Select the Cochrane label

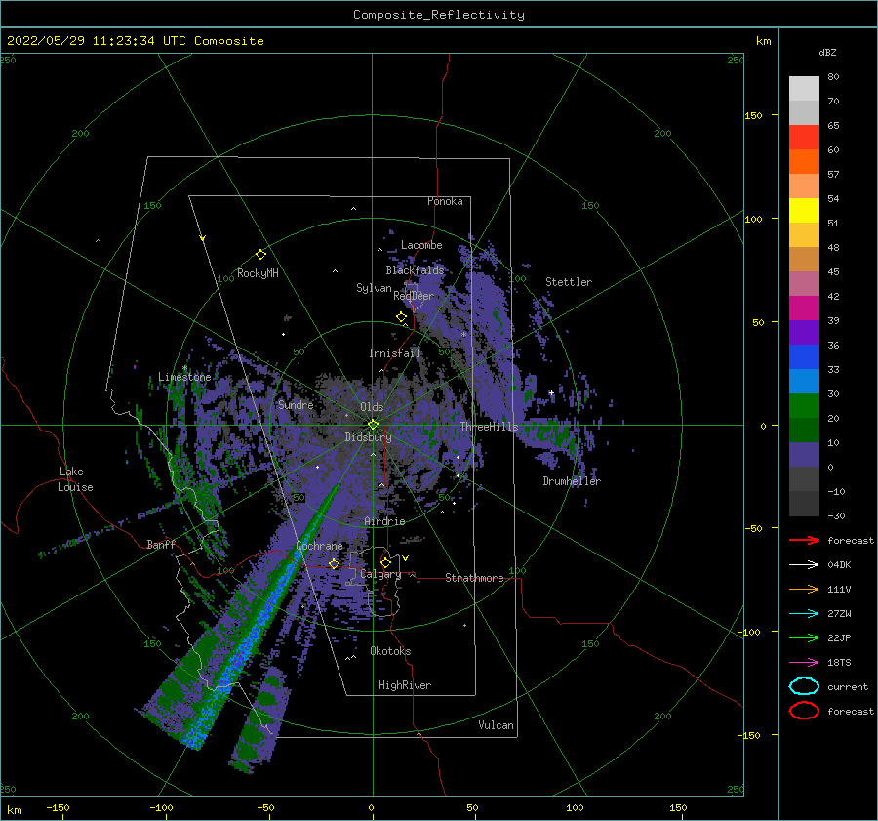point(319,546)
